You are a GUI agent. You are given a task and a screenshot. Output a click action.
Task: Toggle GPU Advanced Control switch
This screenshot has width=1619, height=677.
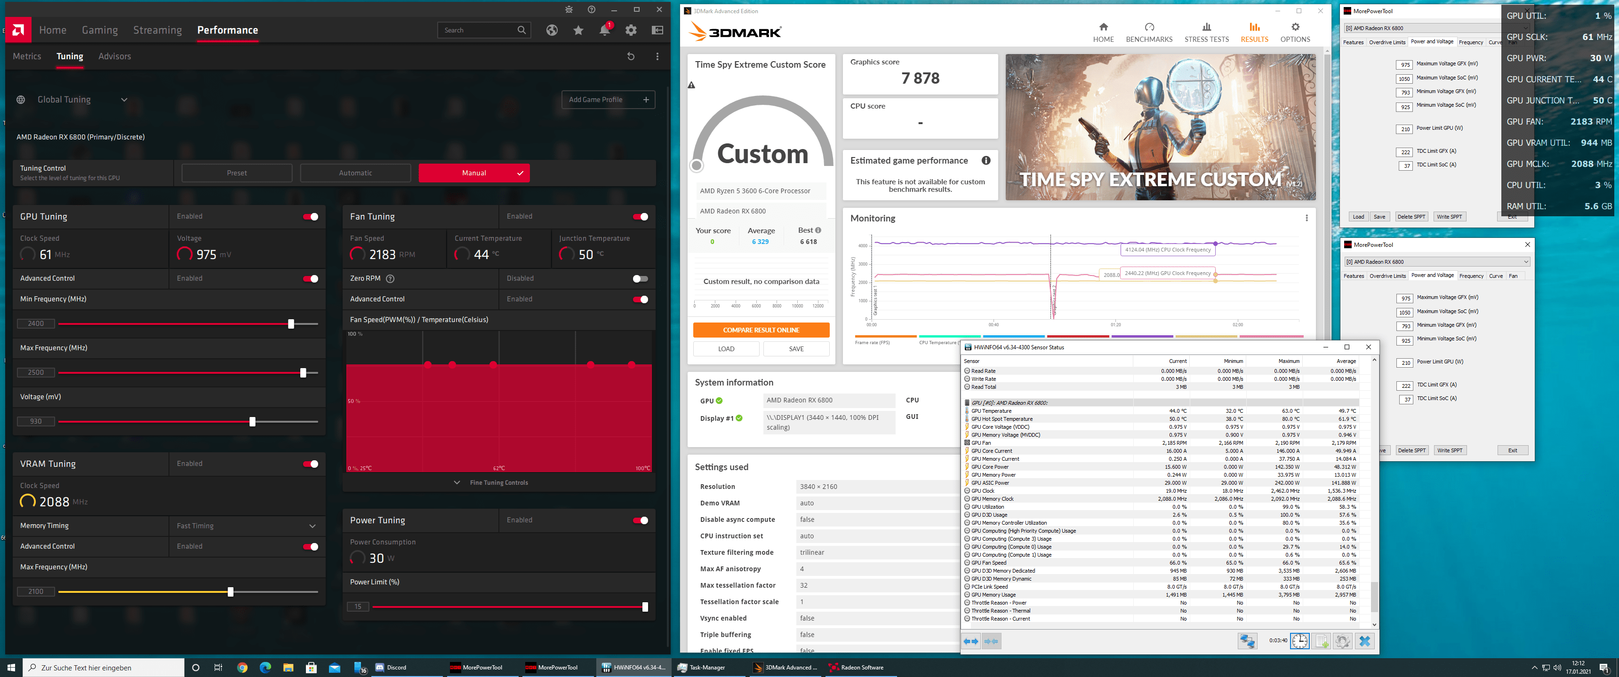[x=311, y=279]
